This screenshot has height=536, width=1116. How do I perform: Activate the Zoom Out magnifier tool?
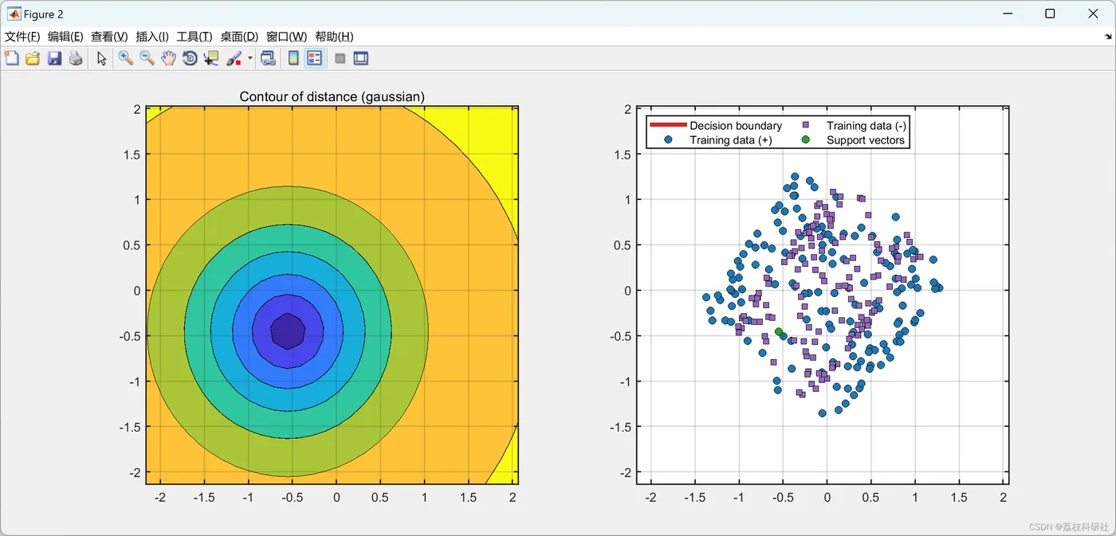[147, 58]
